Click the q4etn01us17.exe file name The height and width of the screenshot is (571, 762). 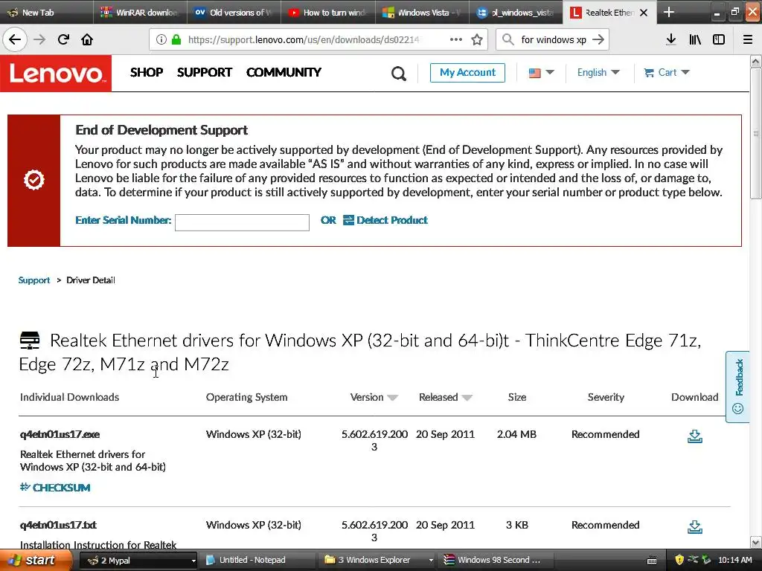click(x=60, y=434)
